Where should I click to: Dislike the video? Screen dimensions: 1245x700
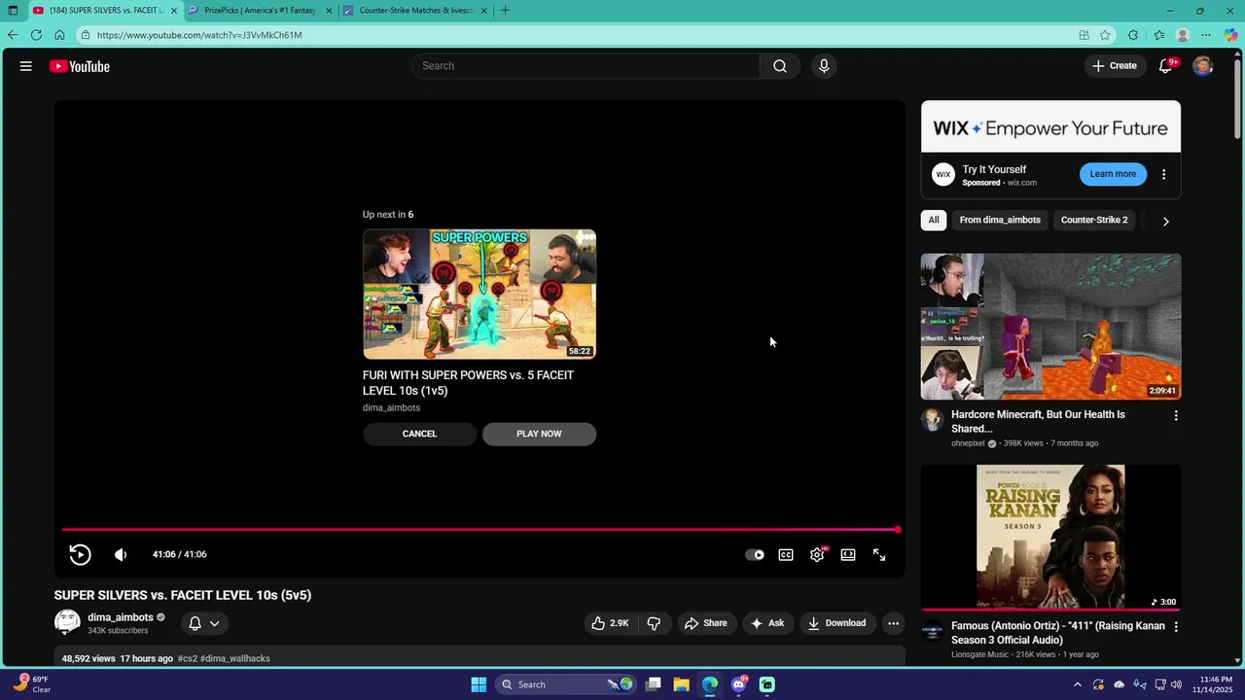click(x=654, y=623)
